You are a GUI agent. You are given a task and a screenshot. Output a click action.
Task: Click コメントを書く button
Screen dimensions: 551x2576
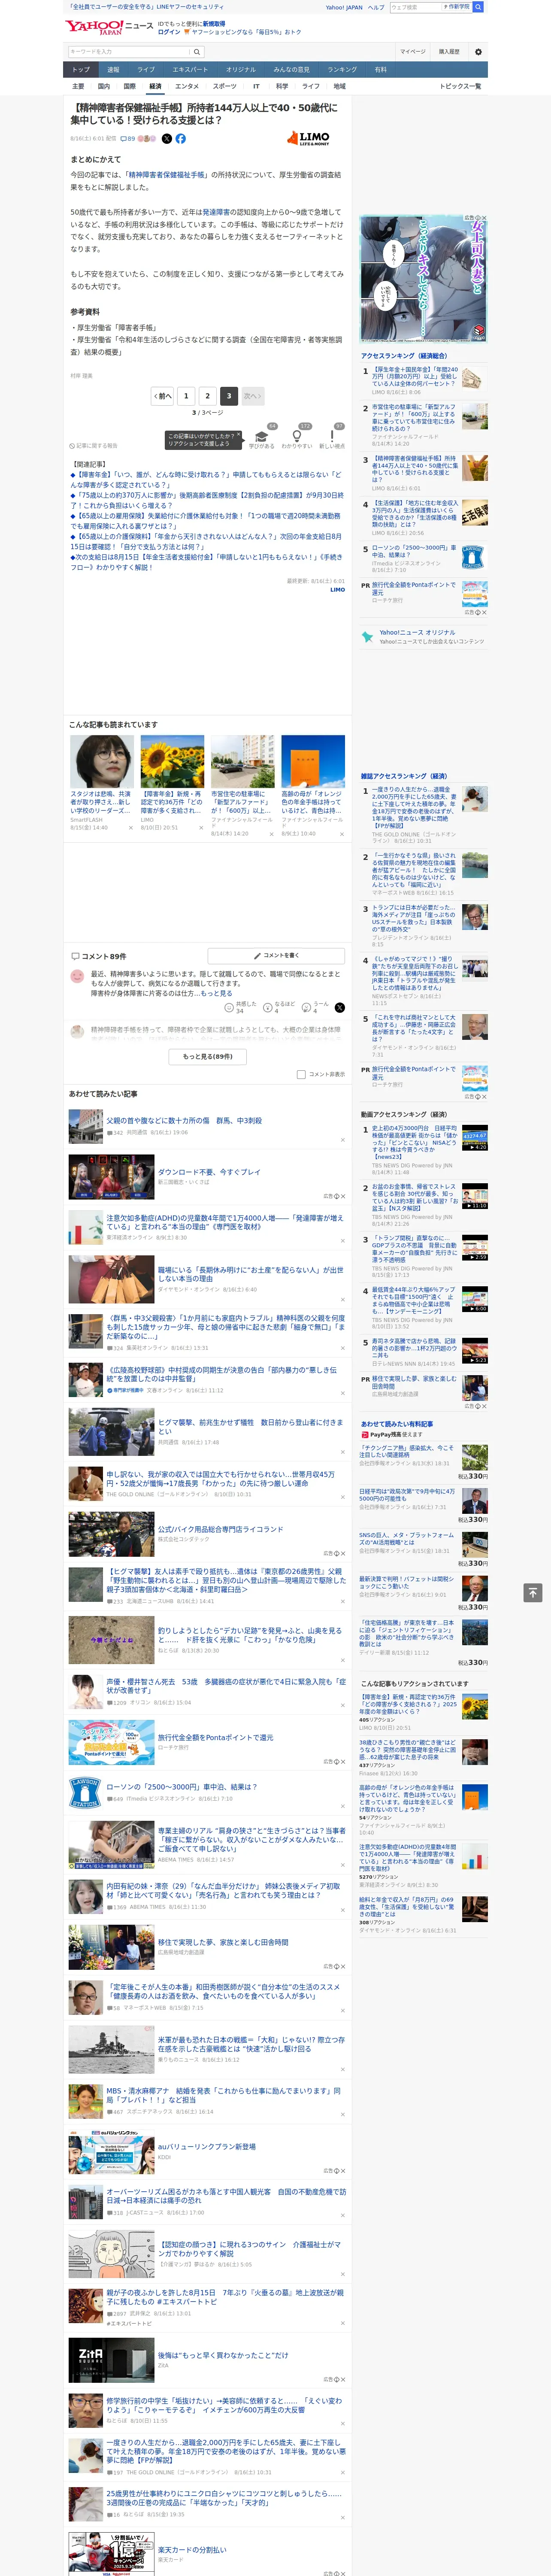276,956
